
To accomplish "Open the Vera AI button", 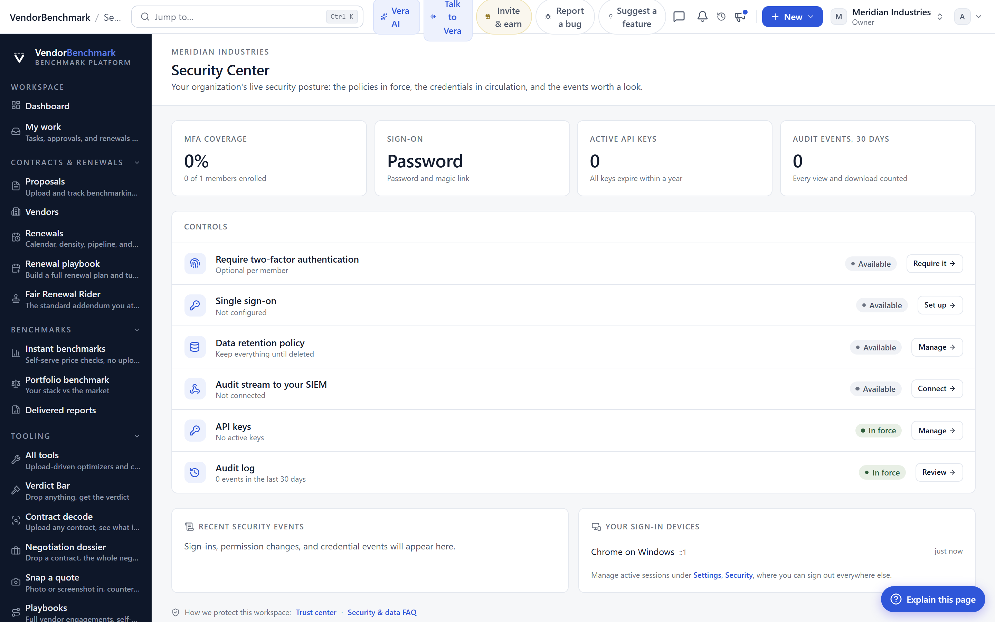I will pyautogui.click(x=396, y=17).
